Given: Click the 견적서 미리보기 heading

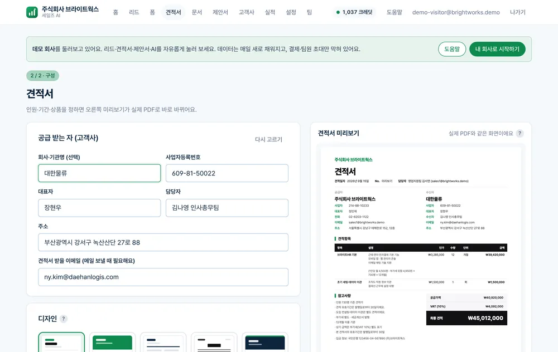Looking at the screenshot, I should click(339, 133).
